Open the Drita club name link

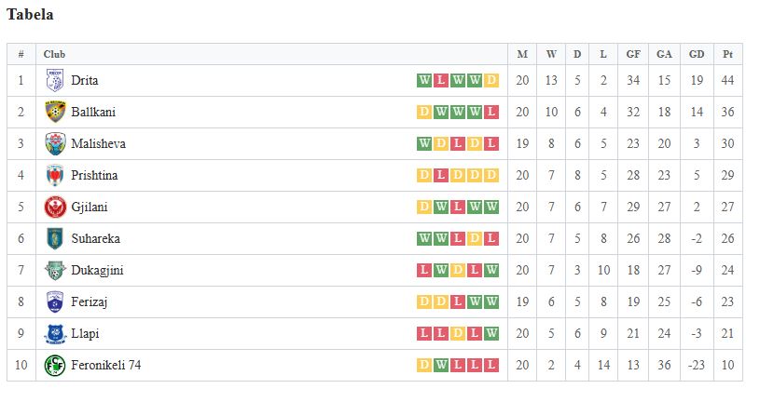pos(85,81)
